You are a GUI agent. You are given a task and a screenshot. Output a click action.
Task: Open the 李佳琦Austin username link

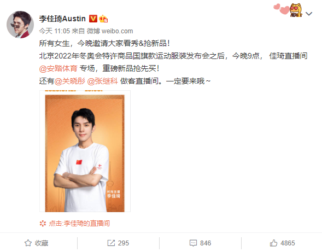(62, 19)
